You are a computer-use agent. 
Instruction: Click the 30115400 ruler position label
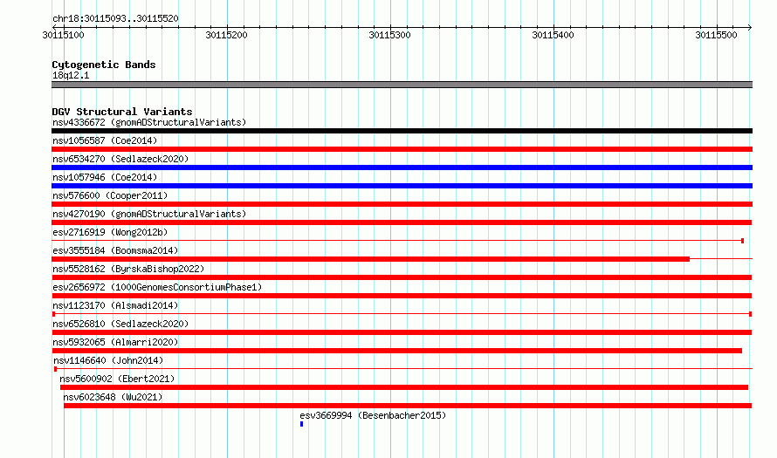pyautogui.click(x=553, y=35)
